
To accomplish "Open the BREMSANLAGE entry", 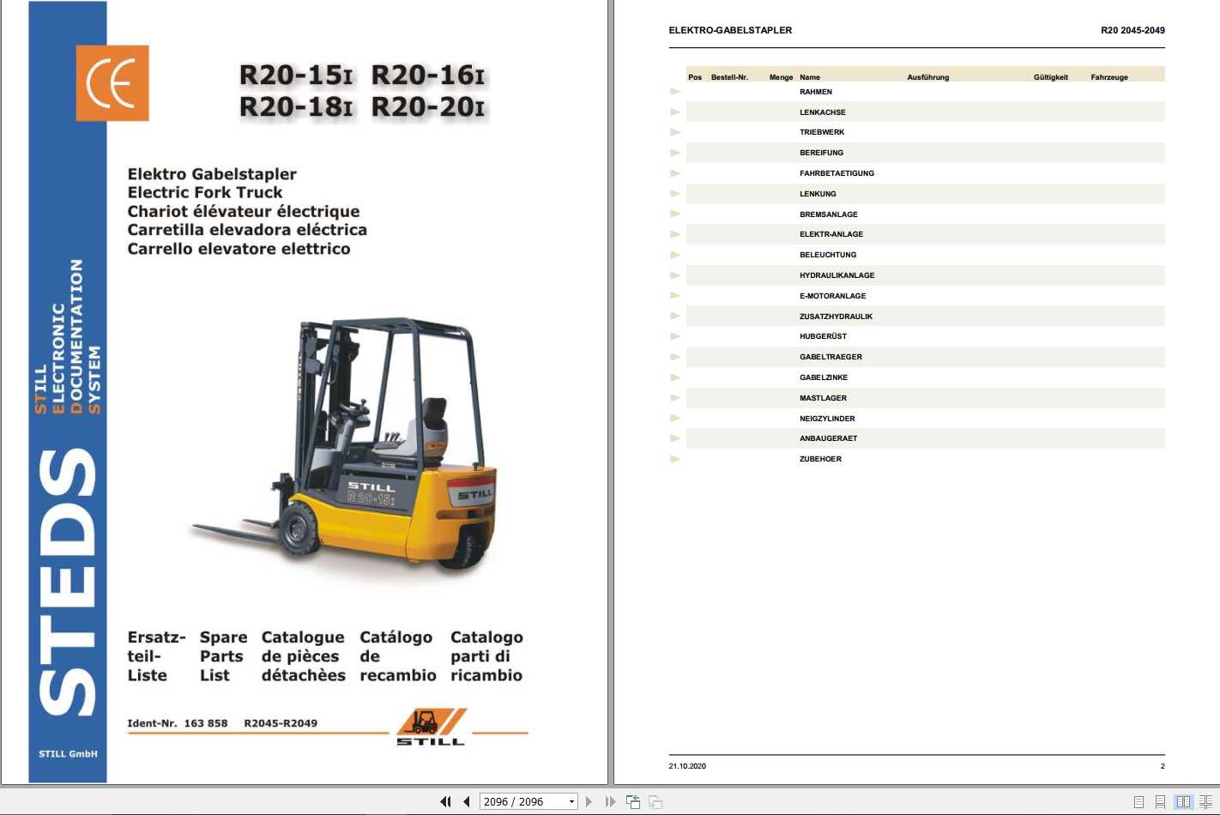I will pyautogui.click(x=829, y=214).
